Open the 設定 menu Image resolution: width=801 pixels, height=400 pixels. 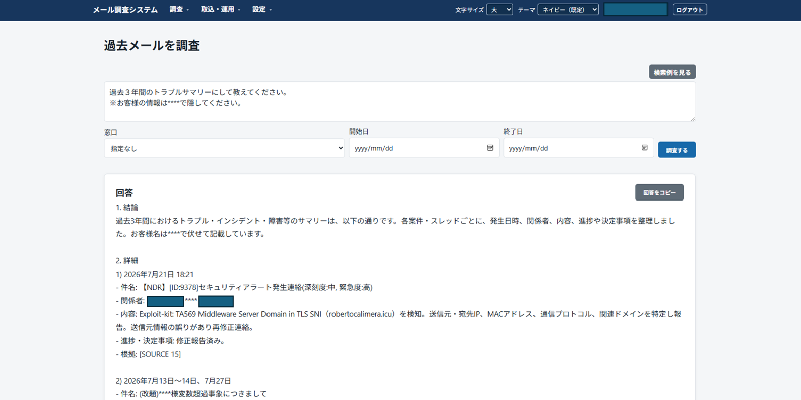(262, 9)
